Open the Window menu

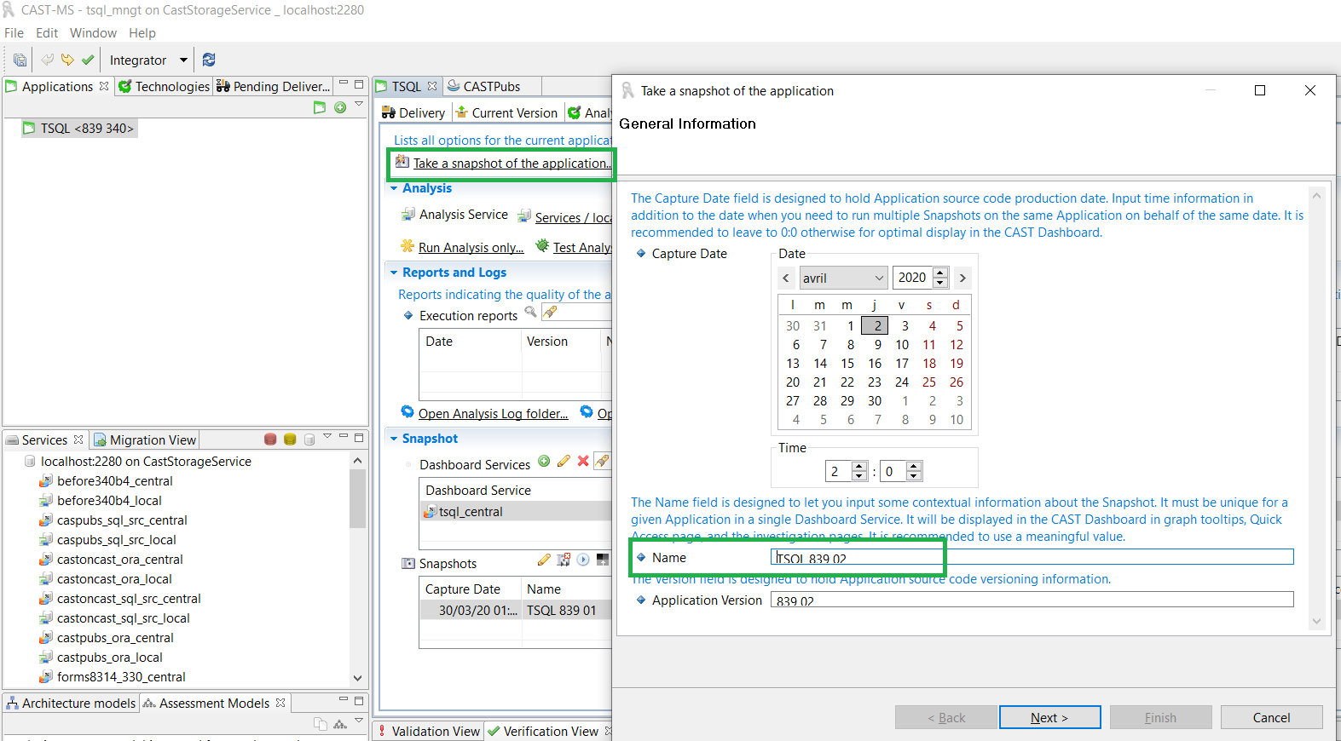coord(93,33)
